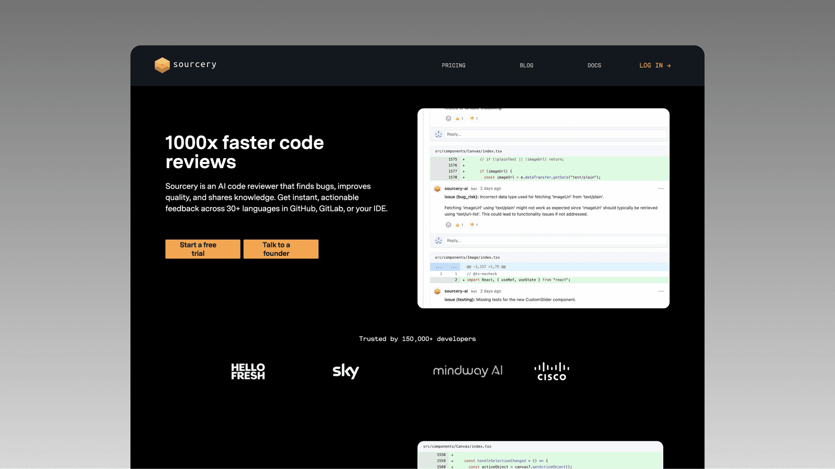Viewport: 835px width, 469px height.
Task: Open the DOCS page from the navbar
Action: coord(594,65)
